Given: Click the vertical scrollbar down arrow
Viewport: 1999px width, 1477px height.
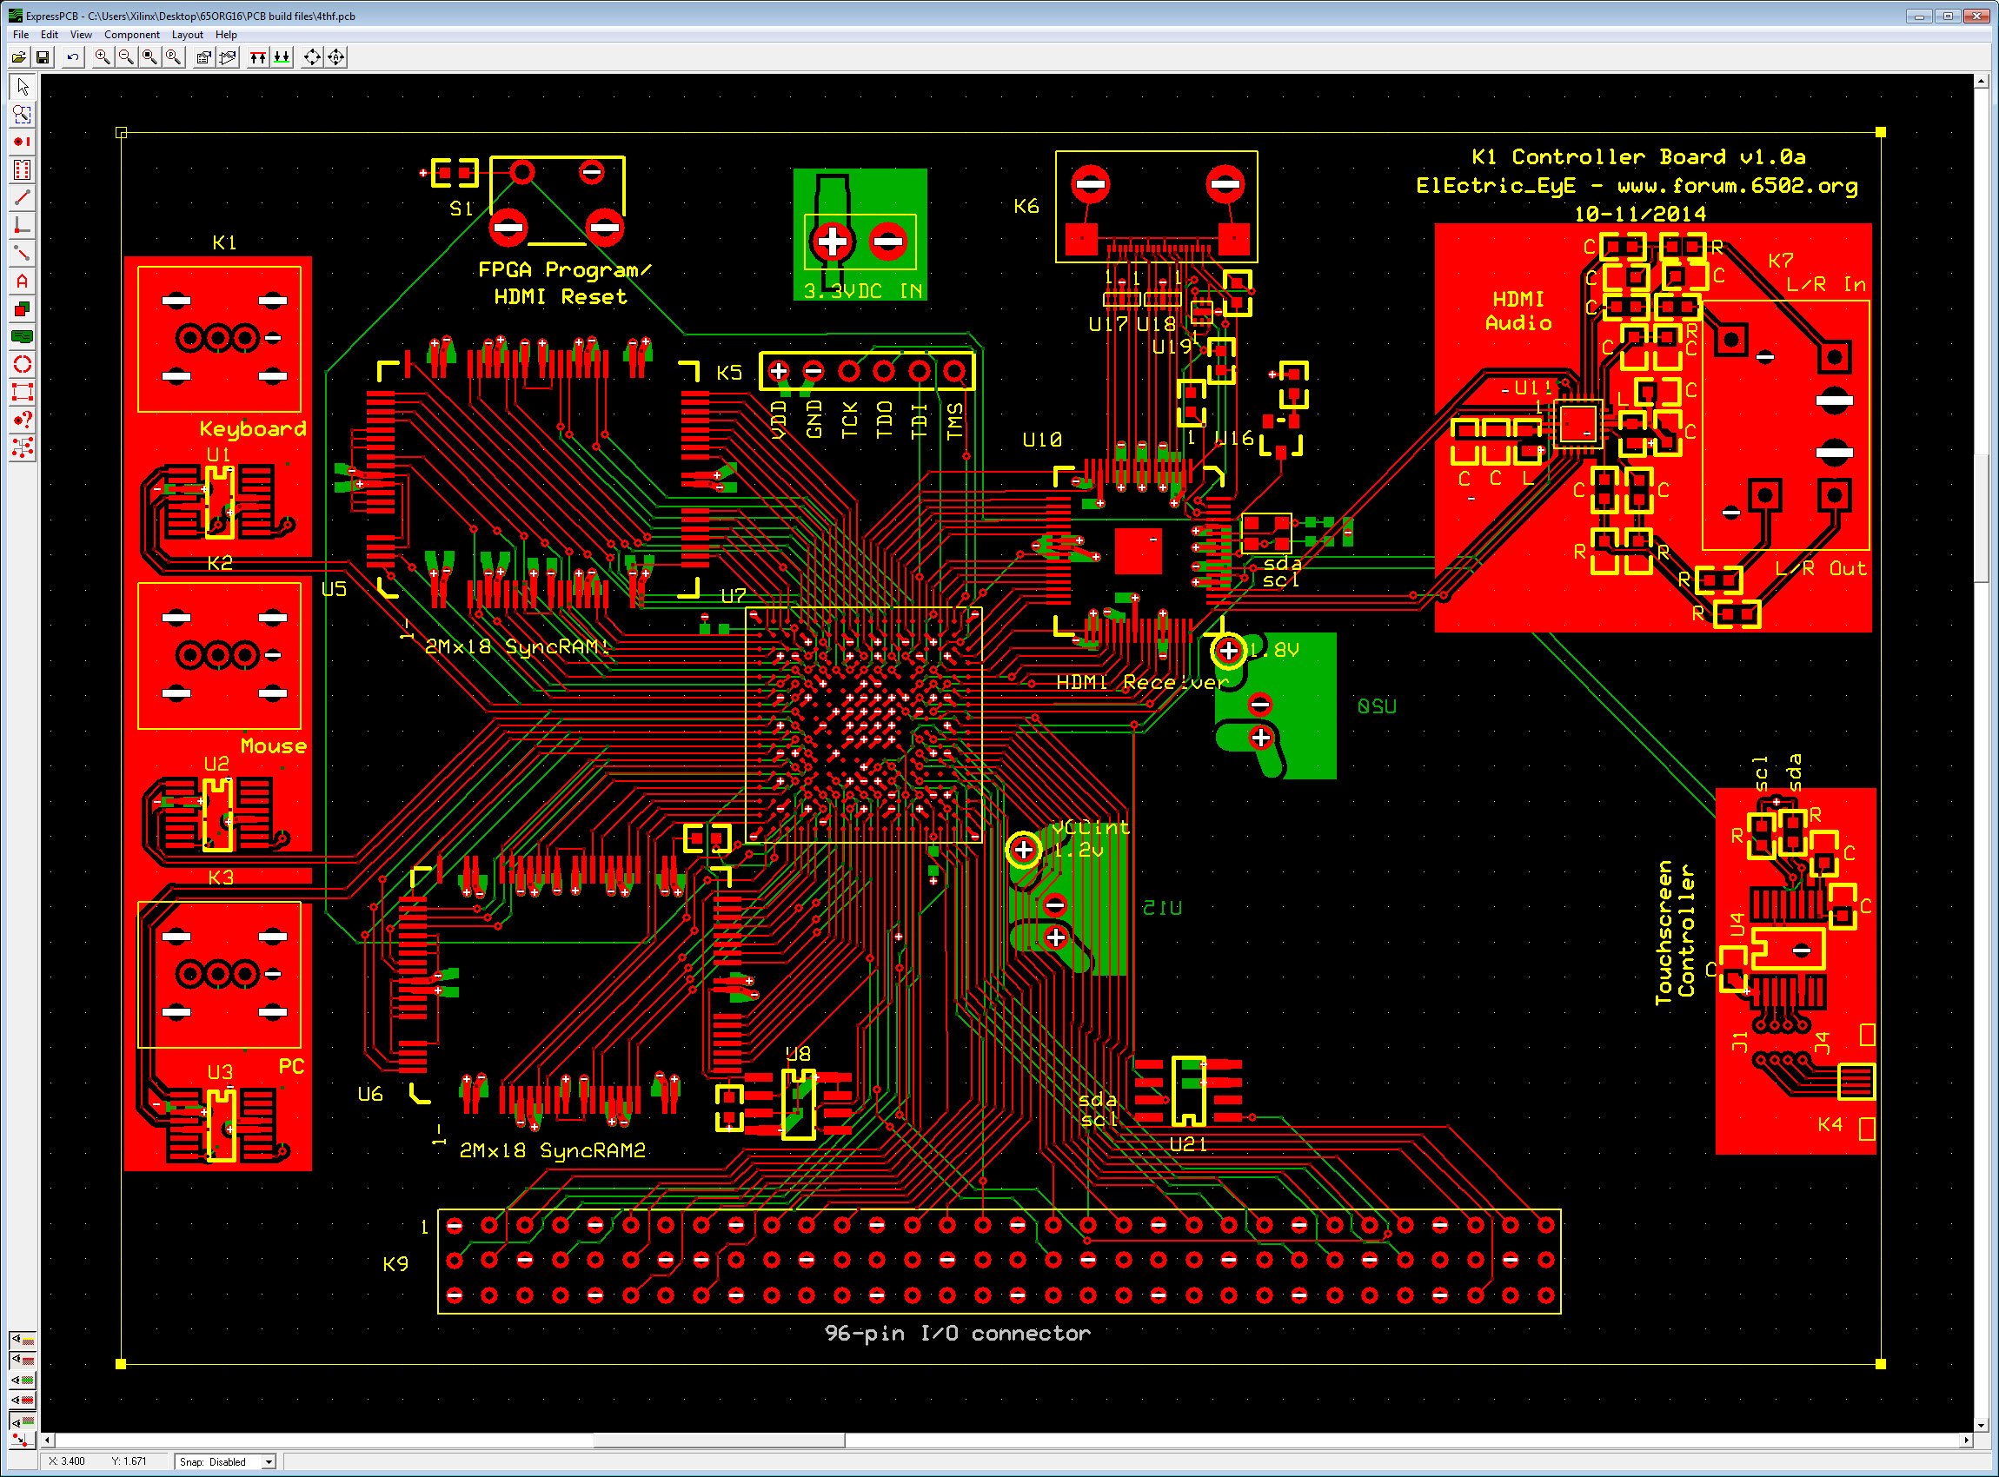Looking at the screenshot, I should (1980, 1426).
